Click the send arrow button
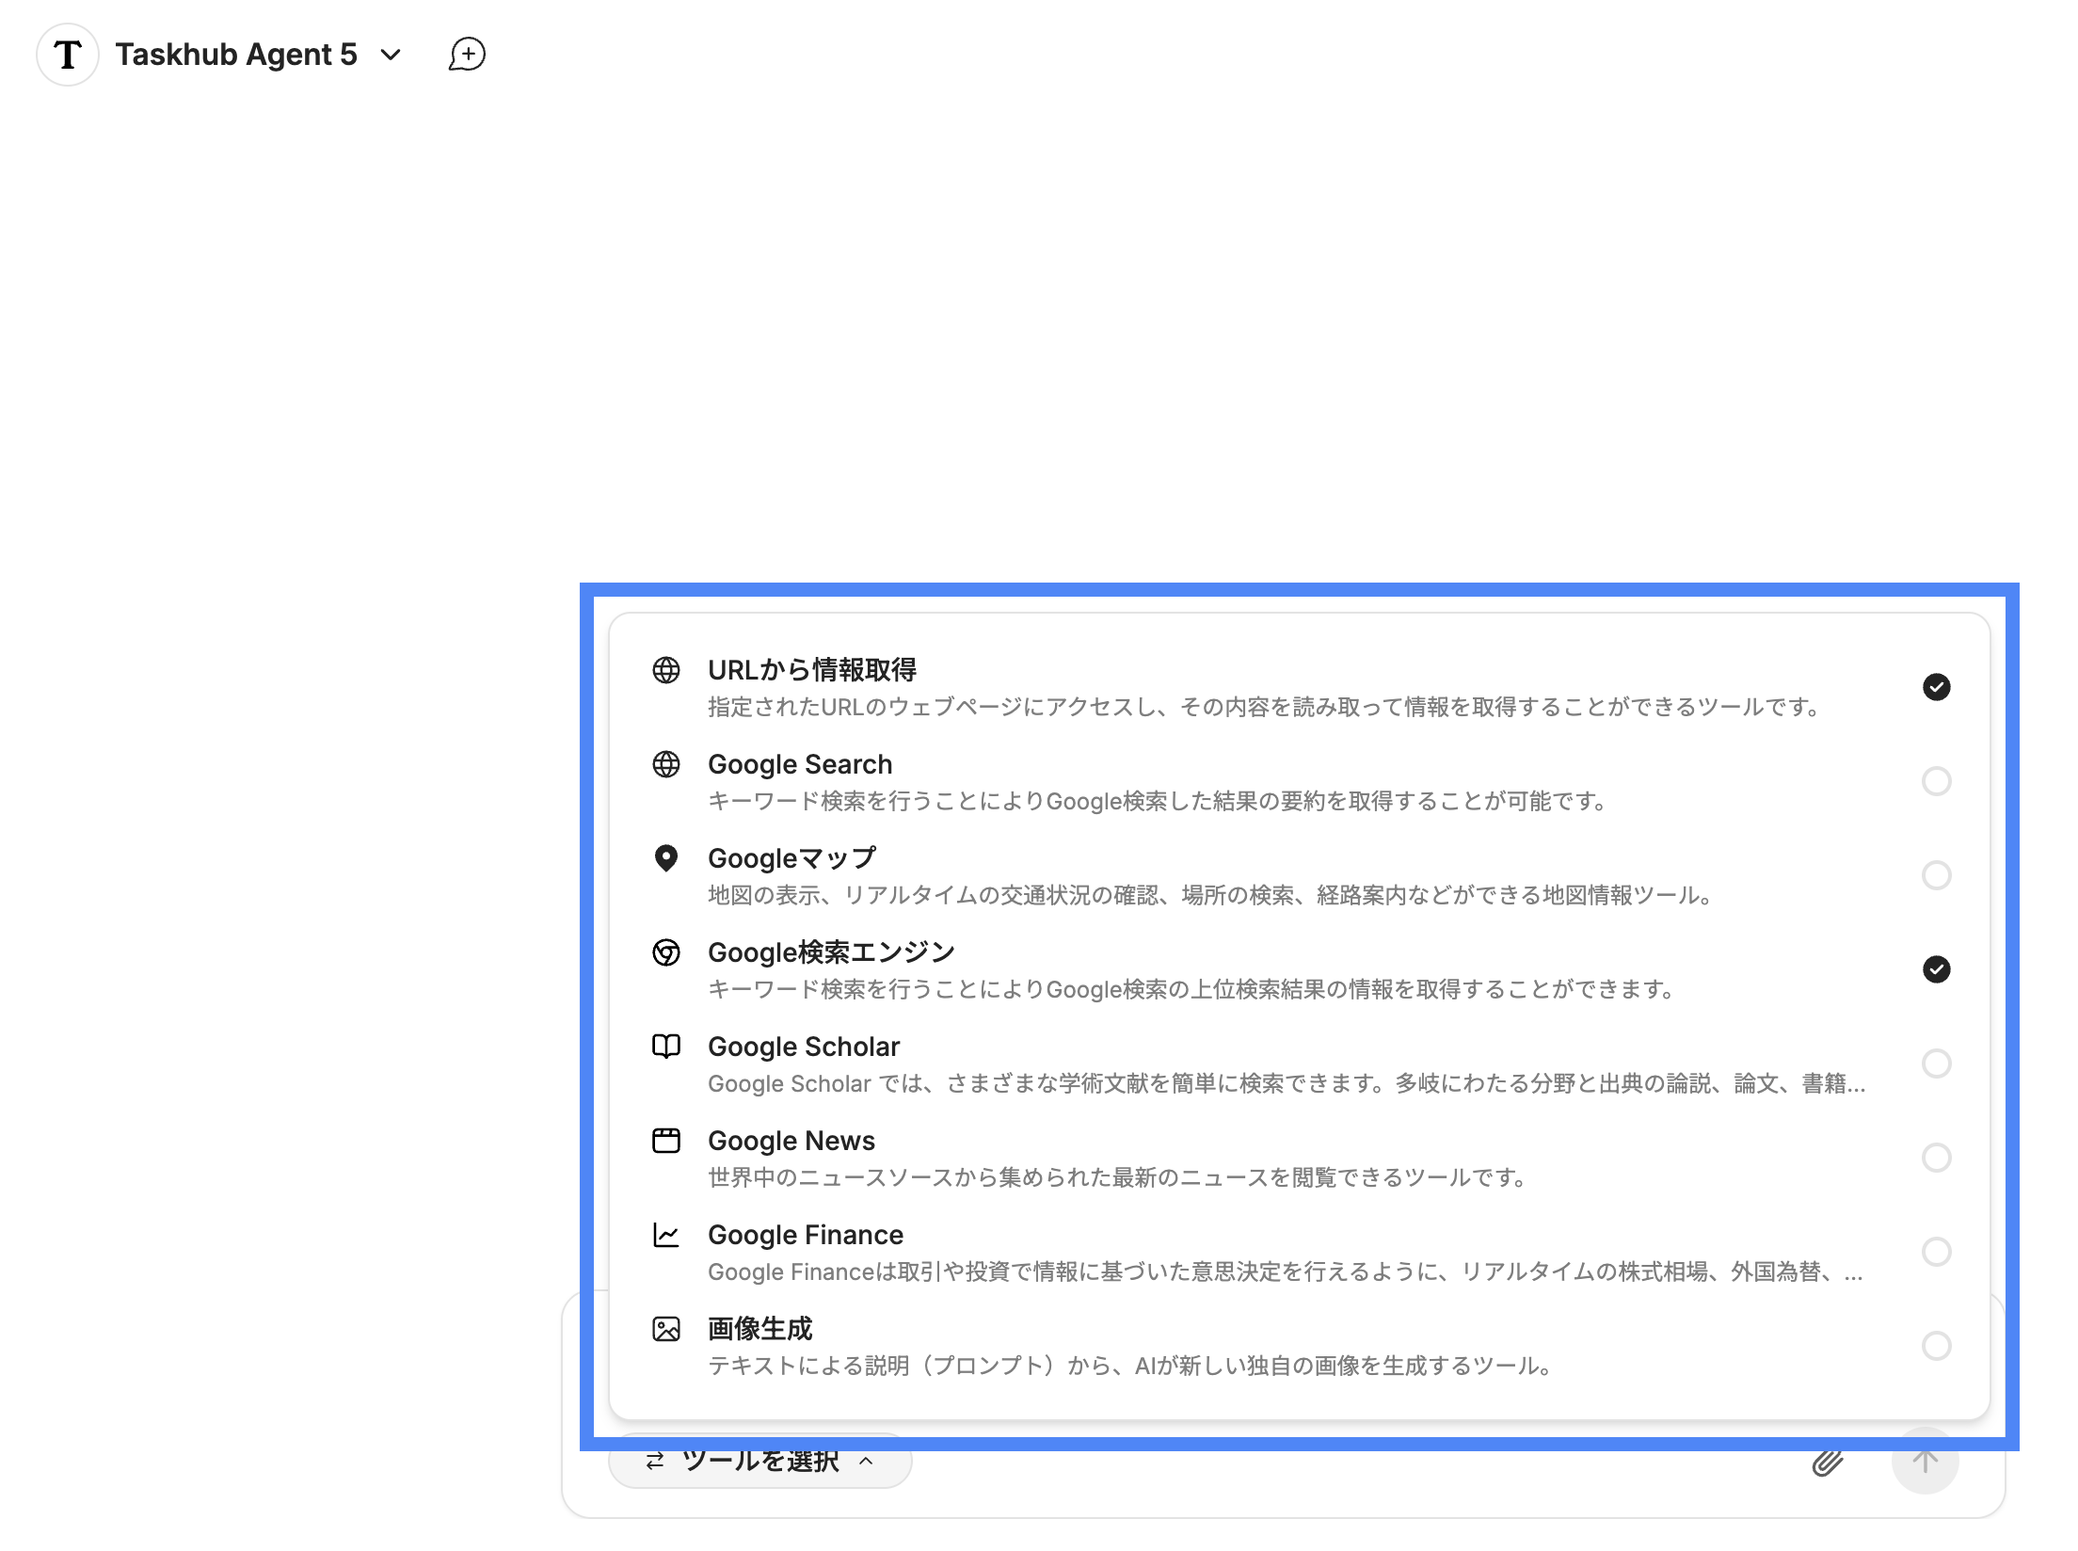This screenshot has height=1551, width=2078. [1925, 1462]
